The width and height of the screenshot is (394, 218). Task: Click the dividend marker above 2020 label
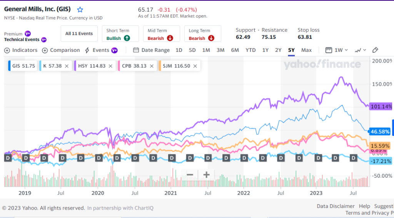pos(99,158)
